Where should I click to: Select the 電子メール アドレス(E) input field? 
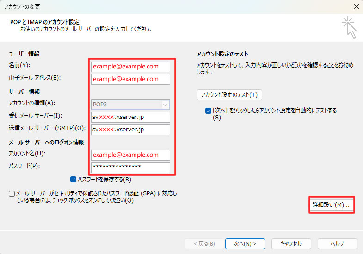coord(130,79)
